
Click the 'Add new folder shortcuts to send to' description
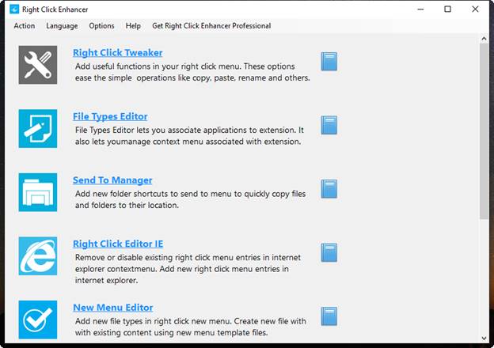coord(190,199)
